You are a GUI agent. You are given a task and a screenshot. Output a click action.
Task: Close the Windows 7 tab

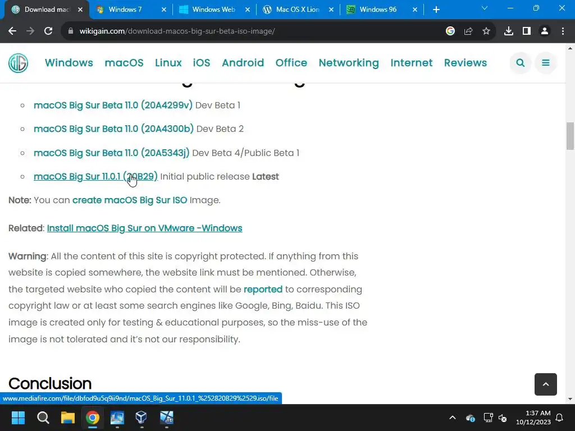pos(164,10)
